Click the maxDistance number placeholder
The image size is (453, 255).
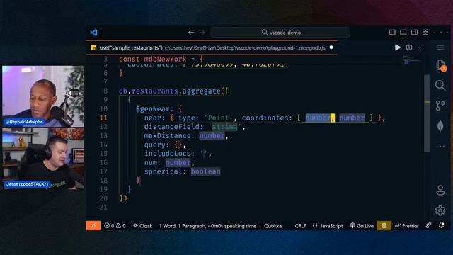[x=212, y=136]
